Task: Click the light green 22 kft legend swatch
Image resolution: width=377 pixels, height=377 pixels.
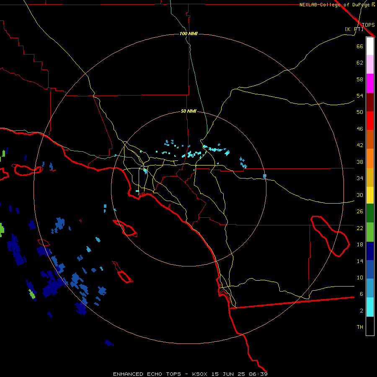Action: pyautogui.click(x=370, y=232)
